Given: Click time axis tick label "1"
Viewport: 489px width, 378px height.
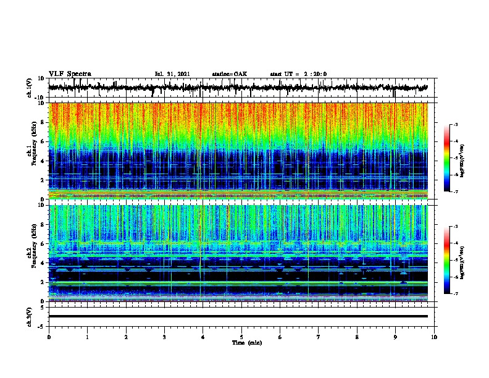Looking at the screenshot, I should [87, 337].
